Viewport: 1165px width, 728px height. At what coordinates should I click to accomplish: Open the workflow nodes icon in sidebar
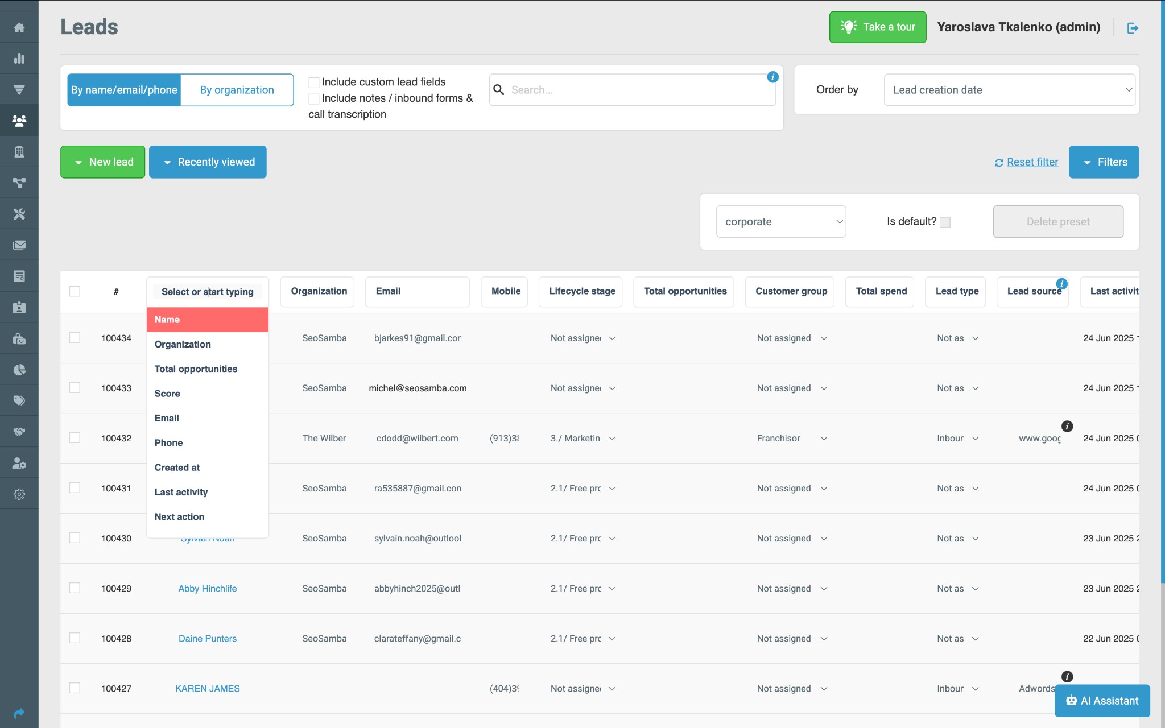(19, 183)
